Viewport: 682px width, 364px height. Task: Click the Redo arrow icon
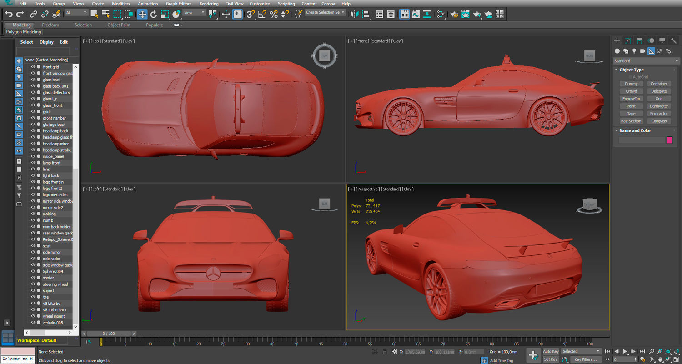pos(20,14)
